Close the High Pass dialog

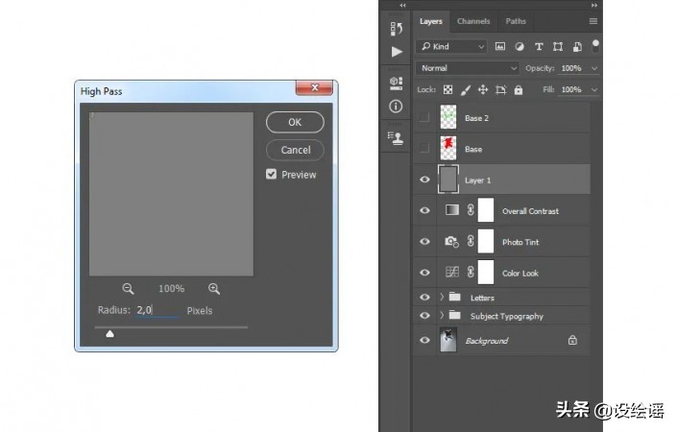(x=314, y=87)
